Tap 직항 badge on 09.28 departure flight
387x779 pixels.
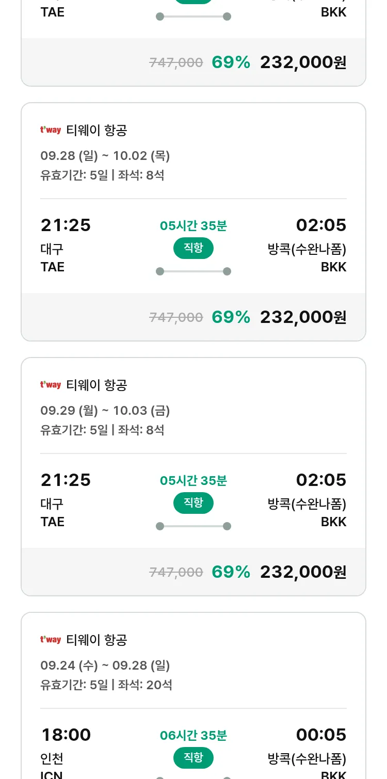tap(193, 248)
